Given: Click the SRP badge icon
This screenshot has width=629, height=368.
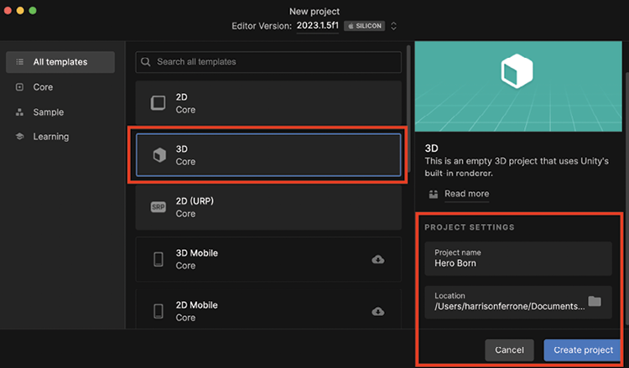Looking at the screenshot, I should [x=158, y=207].
